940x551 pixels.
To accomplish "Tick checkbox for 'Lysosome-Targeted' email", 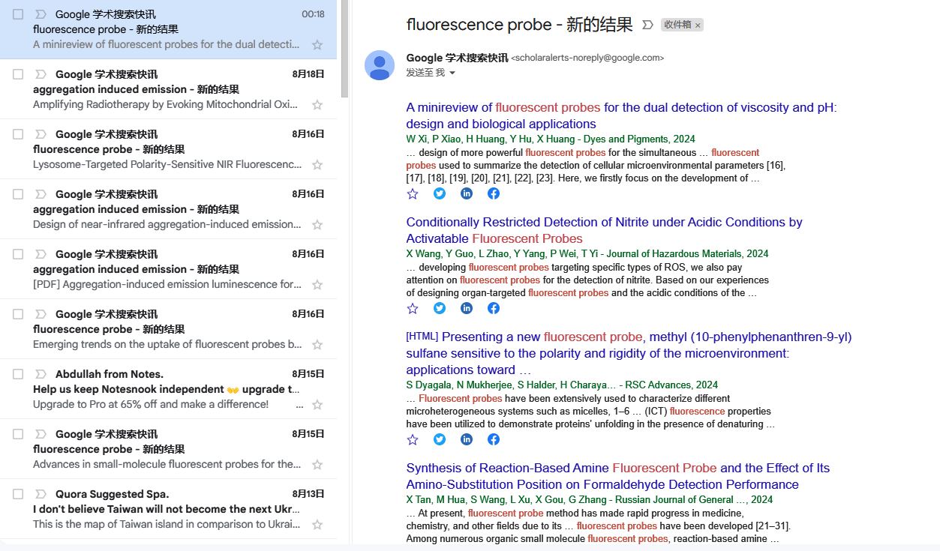I will coord(18,134).
